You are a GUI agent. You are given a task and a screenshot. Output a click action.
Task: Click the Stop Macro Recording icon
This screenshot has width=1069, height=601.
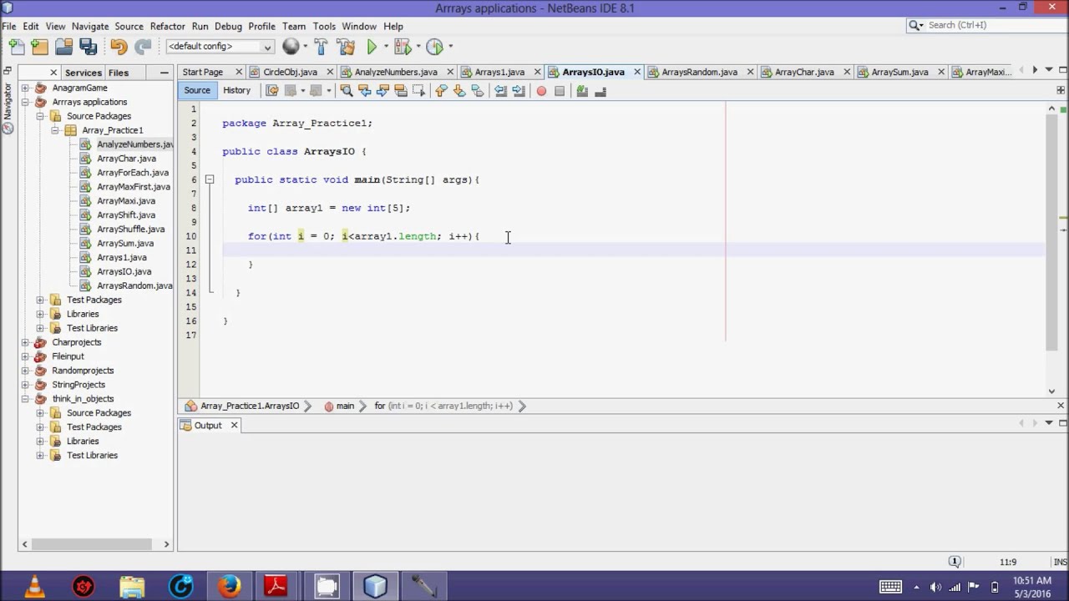(560, 90)
